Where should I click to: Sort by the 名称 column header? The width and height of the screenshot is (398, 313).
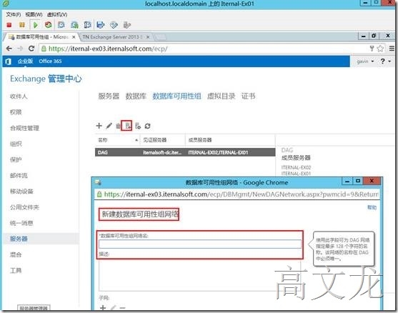click(x=117, y=140)
